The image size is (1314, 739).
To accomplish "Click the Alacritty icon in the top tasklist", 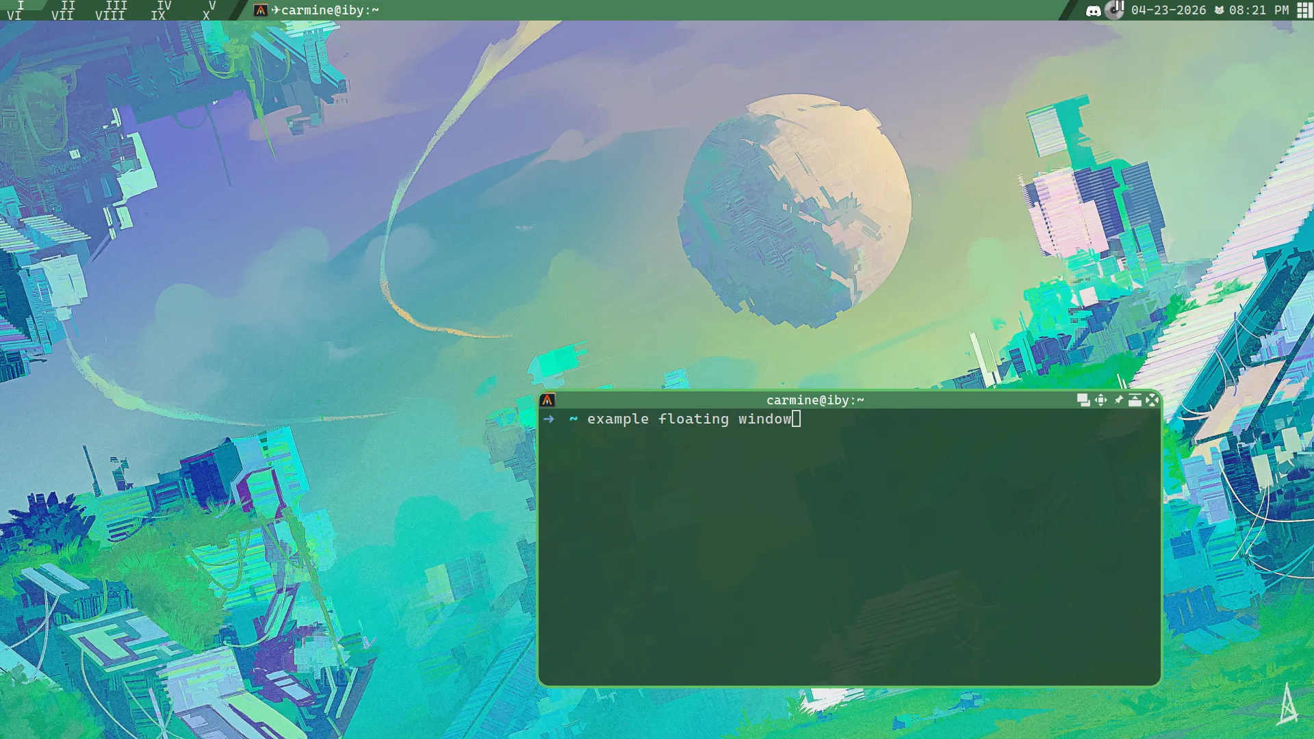I will [x=260, y=10].
